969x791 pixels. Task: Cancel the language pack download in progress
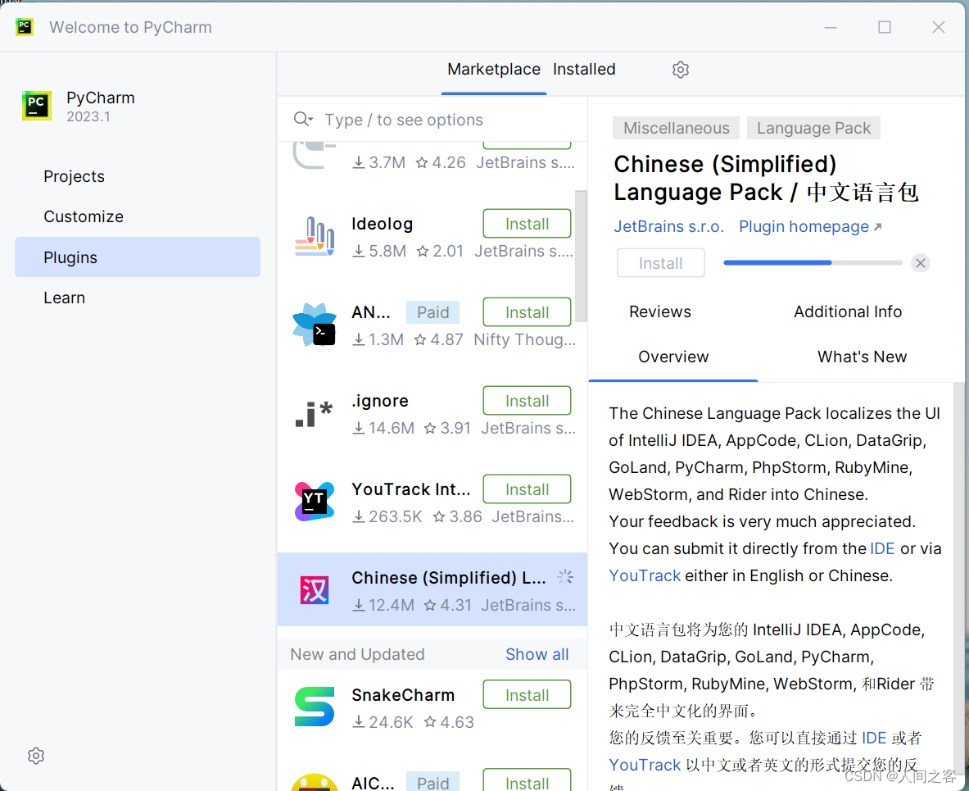click(x=920, y=263)
